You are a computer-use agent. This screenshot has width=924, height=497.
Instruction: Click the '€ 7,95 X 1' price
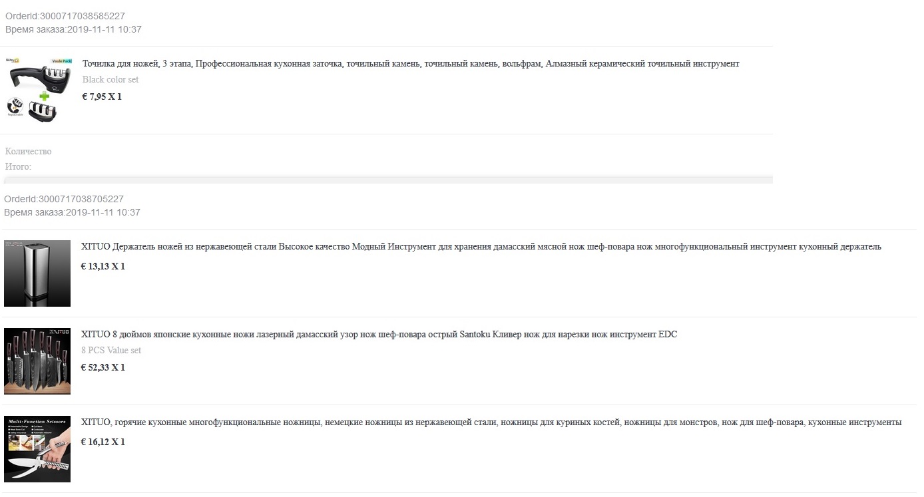pyautogui.click(x=102, y=96)
